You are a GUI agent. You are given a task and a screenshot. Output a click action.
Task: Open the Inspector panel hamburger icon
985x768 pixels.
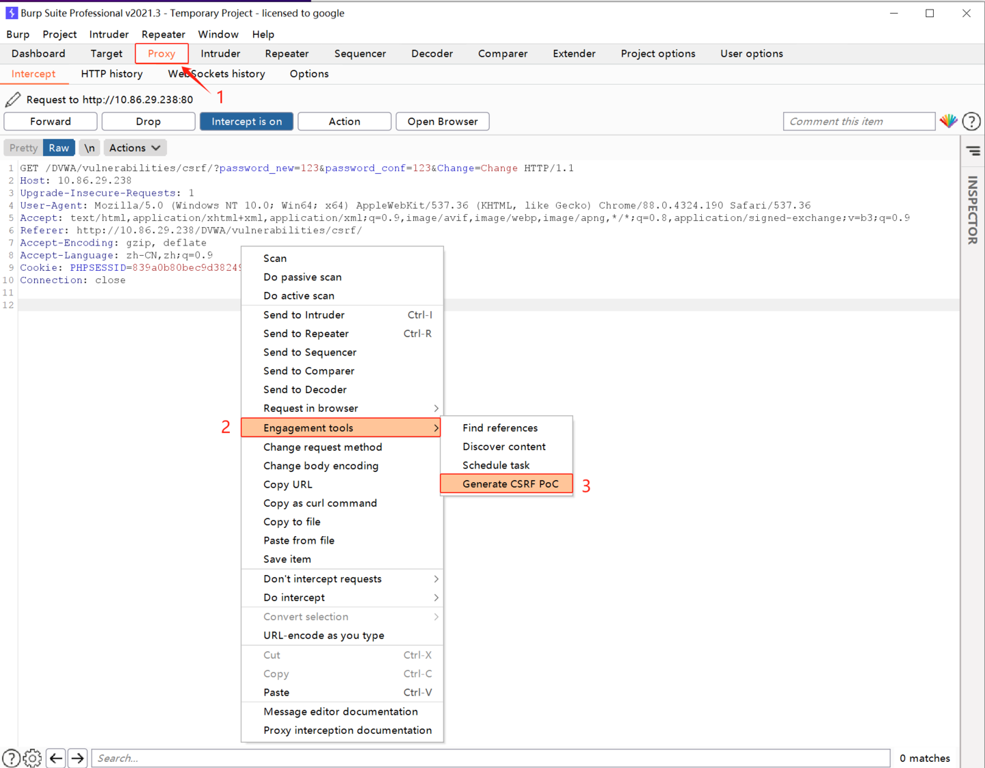tap(973, 151)
